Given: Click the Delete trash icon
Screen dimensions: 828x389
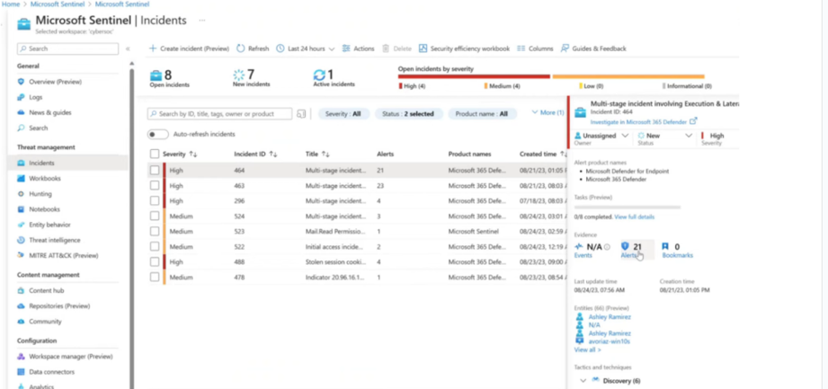Looking at the screenshot, I should tap(386, 49).
